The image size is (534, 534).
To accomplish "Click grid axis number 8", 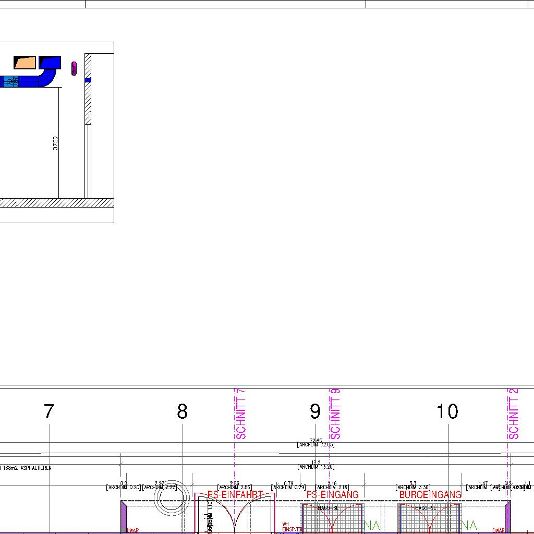I will click(182, 412).
